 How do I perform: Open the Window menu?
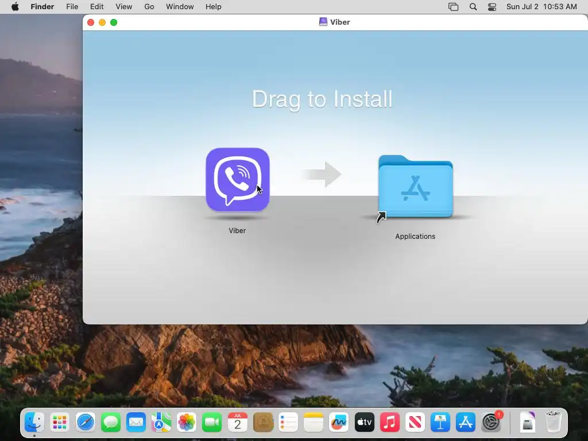click(180, 7)
